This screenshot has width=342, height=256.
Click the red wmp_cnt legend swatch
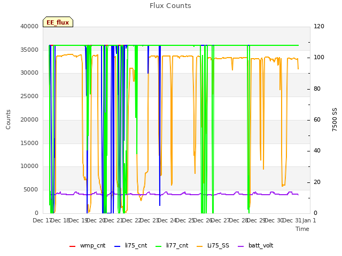tap(72, 246)
